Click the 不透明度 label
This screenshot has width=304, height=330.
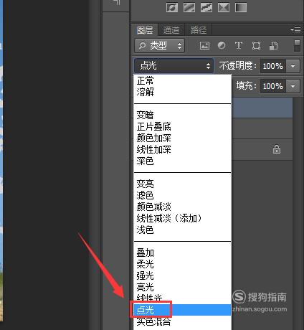(238, 65)
